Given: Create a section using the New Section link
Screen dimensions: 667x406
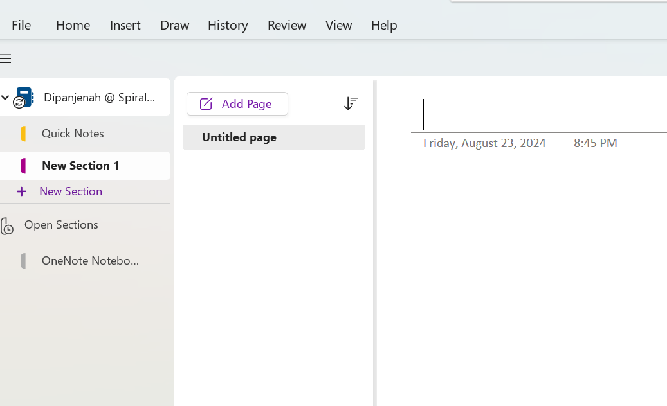Looking at the screenshot, I should 71,191.
